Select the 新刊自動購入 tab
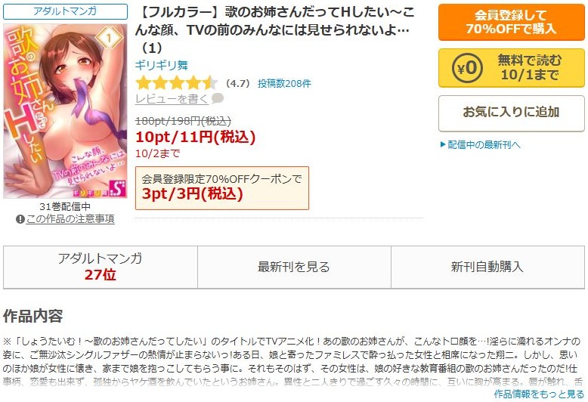The width and height of the screenshot is (588, 402). (487, 267)
